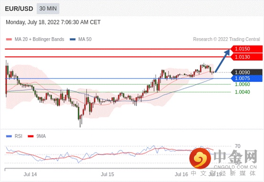
Task: Click the blue RSI legend swatch
Action: tap(9, 136)
